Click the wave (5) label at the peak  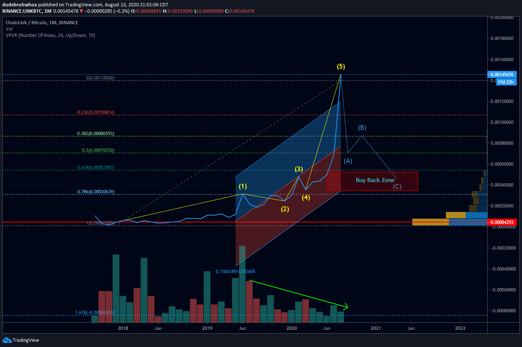[341, 67]
